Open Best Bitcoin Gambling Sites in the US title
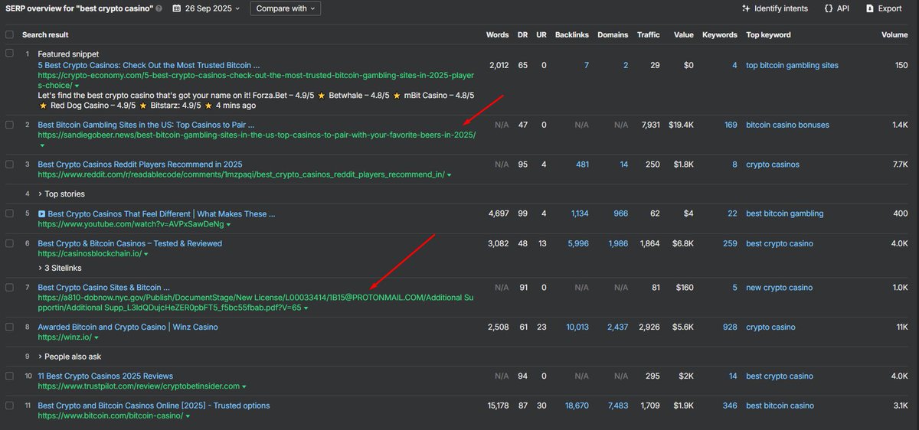Image resolution: width=919 pixels, height=430 pixels. 146,125
